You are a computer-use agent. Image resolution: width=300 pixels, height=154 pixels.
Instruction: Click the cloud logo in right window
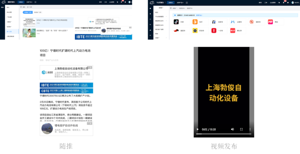[x=152, y=2]
